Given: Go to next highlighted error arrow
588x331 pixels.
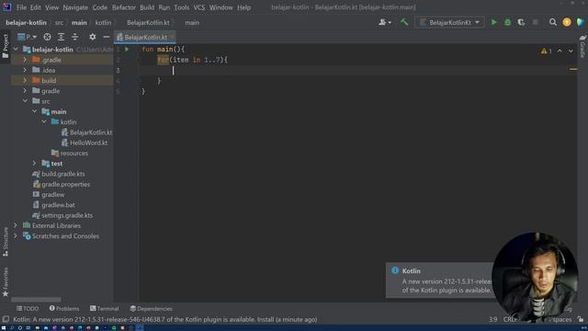Looking at the screenshot, I should point(571,51).
